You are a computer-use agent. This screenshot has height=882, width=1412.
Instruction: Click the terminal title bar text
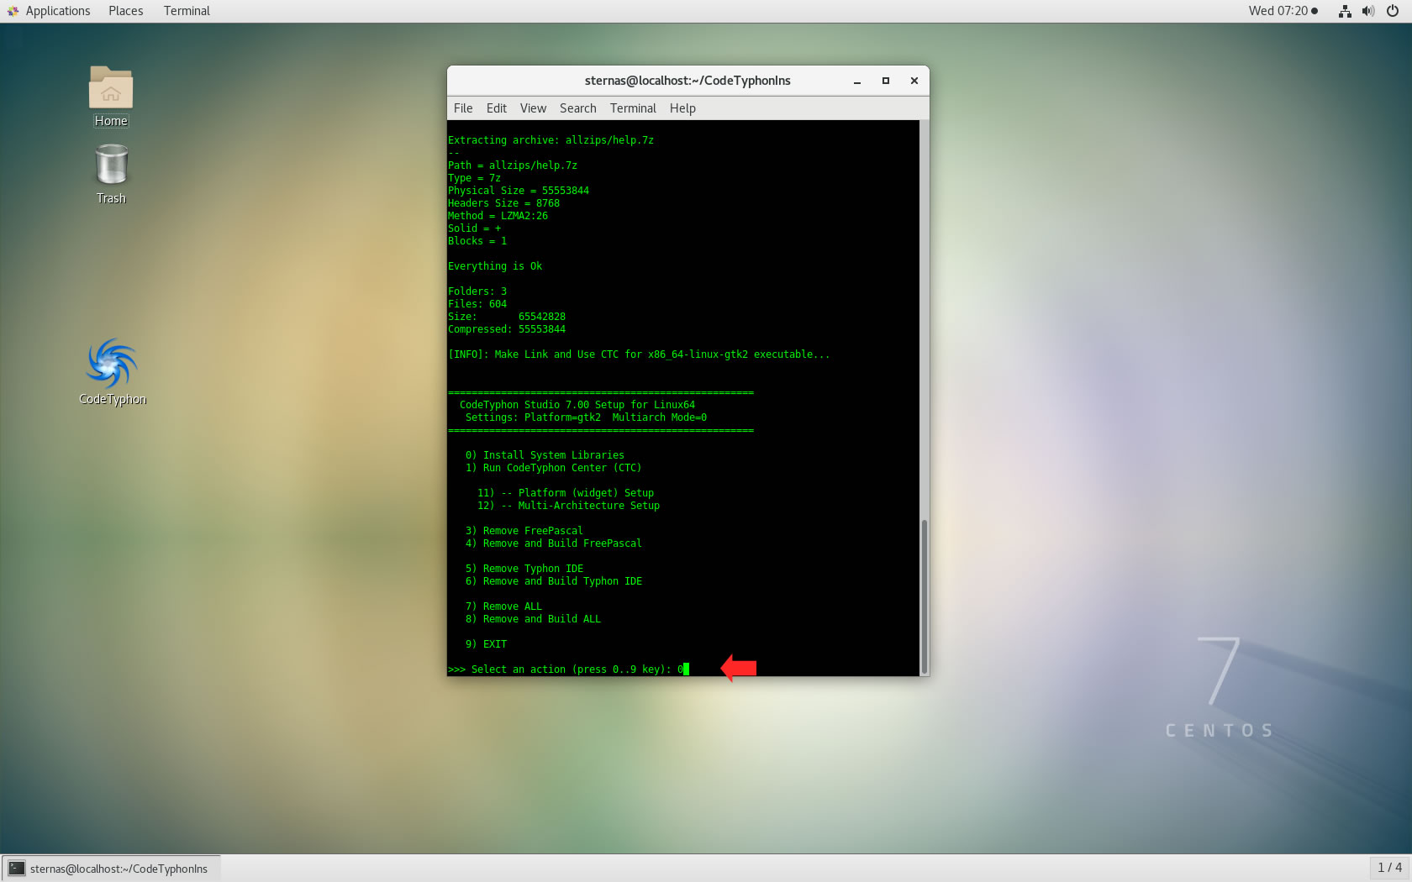[x=688, y=81]
